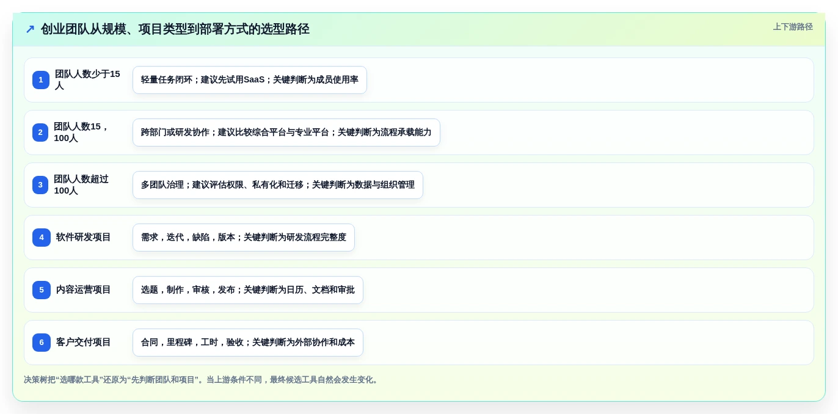Open the 跨部门或研发协作 description box
The width and height of the screenshot is (838, 414).
286,133
